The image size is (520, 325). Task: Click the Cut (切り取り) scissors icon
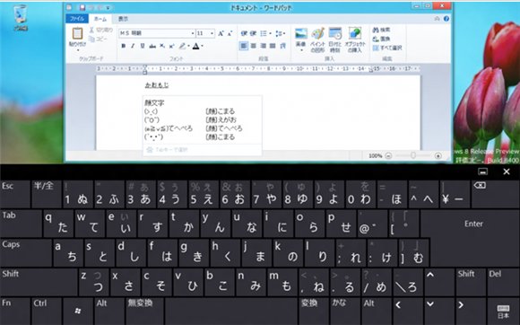(91, 31)
